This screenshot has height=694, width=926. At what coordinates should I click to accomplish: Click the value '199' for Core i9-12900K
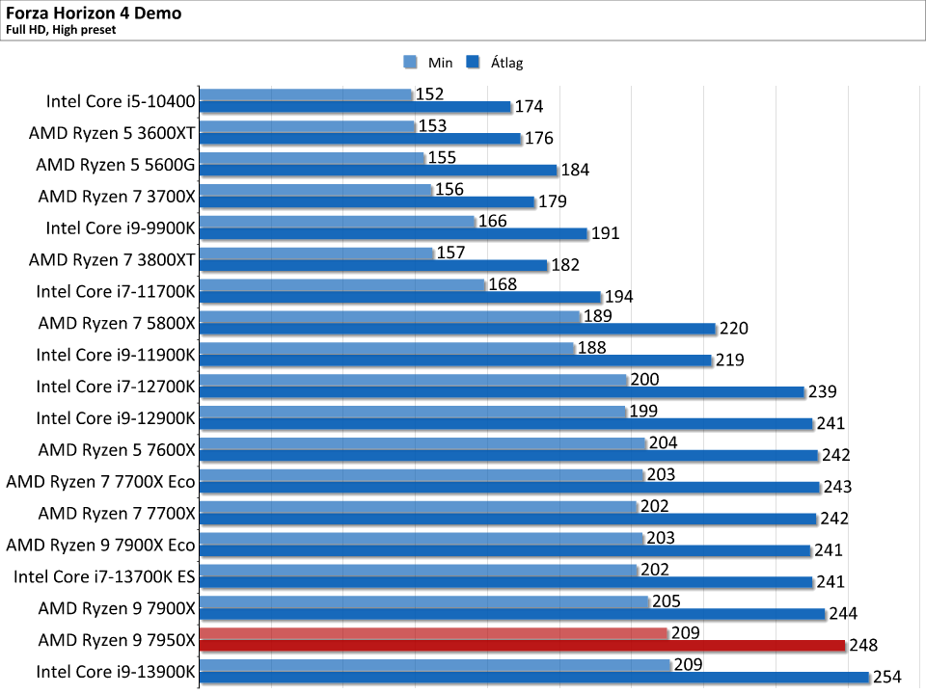click(x=643, y=412)
